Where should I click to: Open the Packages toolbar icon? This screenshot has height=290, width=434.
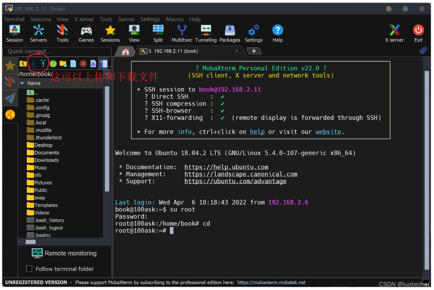[230, 34]
